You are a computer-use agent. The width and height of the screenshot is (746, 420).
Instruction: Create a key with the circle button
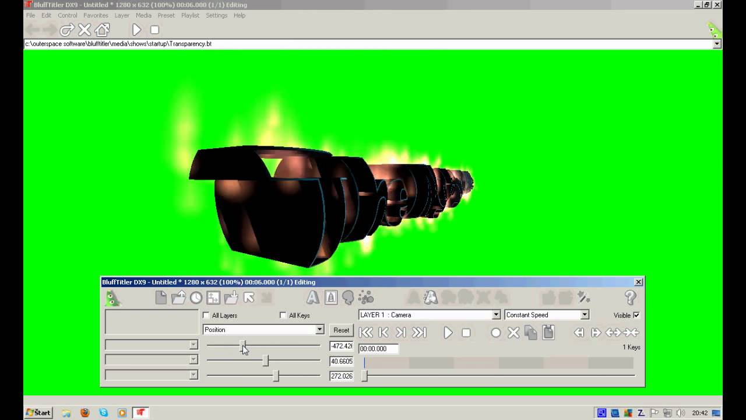click(495, 332)
